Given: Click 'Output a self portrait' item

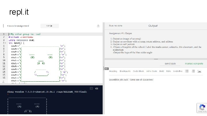Looking at the screenshot, I should (124, 44).
